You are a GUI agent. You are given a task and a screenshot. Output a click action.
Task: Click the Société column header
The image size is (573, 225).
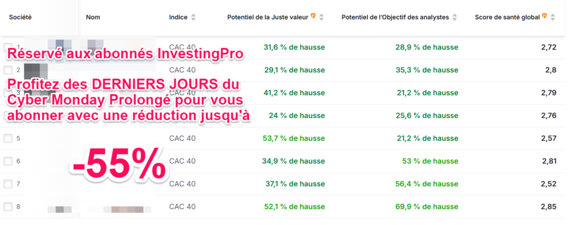pyautogui.click(x=20, y=17)
